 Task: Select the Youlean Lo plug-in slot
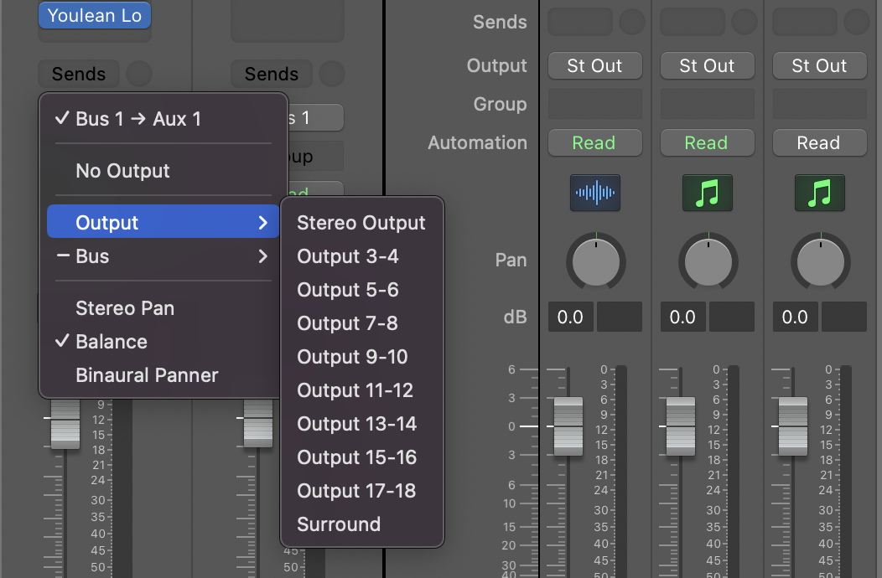(95, 15)
